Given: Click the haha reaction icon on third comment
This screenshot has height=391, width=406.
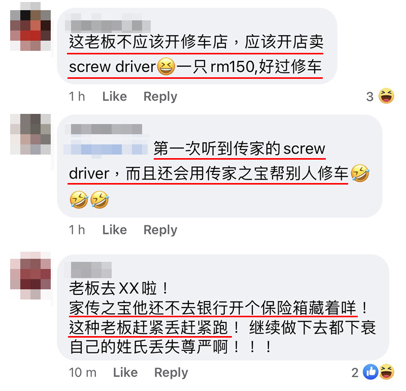Looking at the screenshot, I should [387, 372].
